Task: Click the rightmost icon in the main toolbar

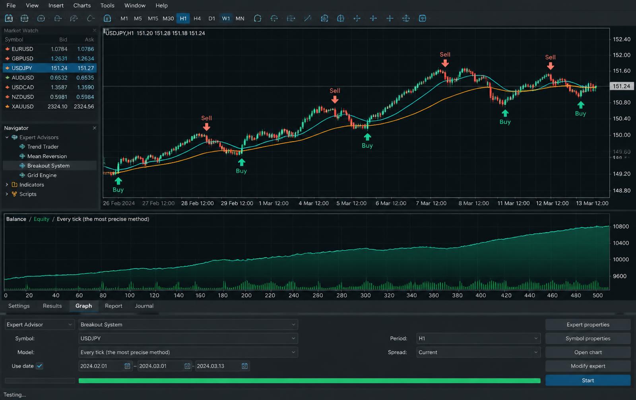Action: [x=423, y=18]
